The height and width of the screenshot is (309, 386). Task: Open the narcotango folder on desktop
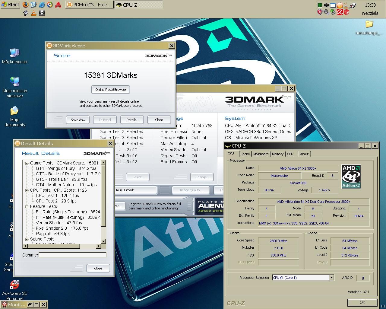369,27
